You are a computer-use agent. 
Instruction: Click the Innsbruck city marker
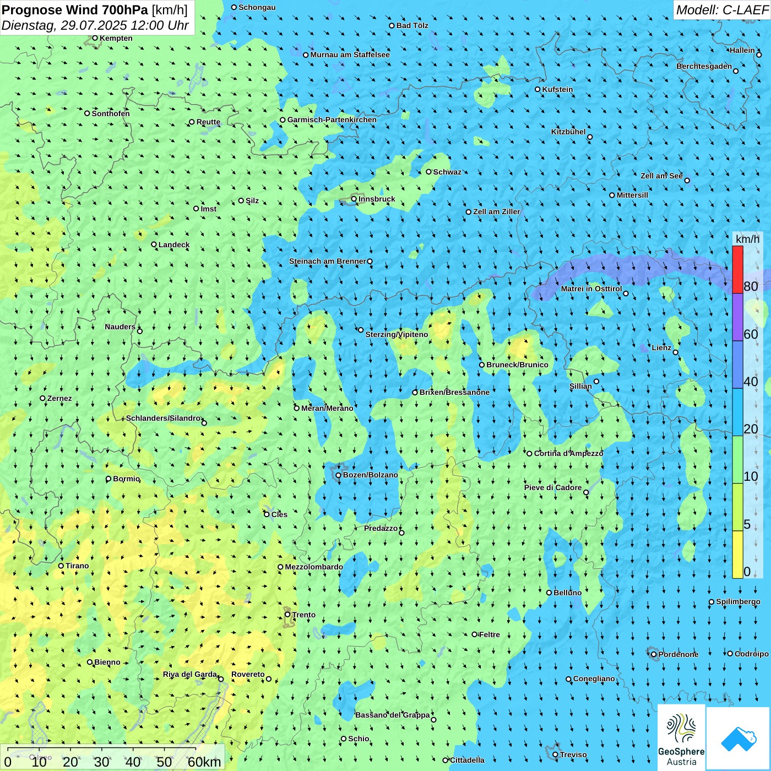point(354,199)
